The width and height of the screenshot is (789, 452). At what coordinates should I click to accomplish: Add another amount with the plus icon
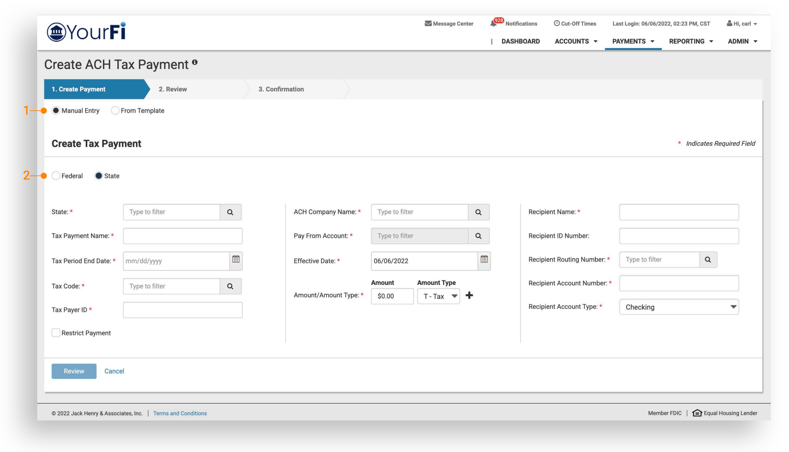tap(469, 296)
